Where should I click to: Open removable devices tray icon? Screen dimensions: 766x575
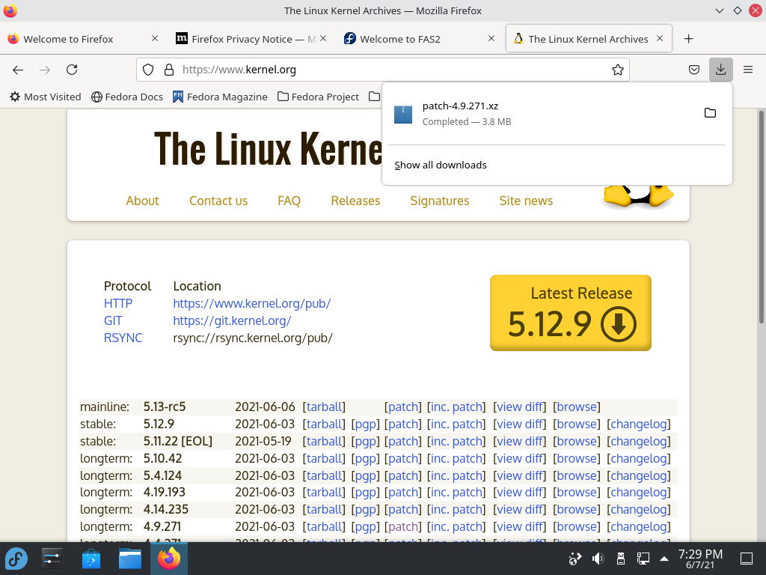coord(620,559)
